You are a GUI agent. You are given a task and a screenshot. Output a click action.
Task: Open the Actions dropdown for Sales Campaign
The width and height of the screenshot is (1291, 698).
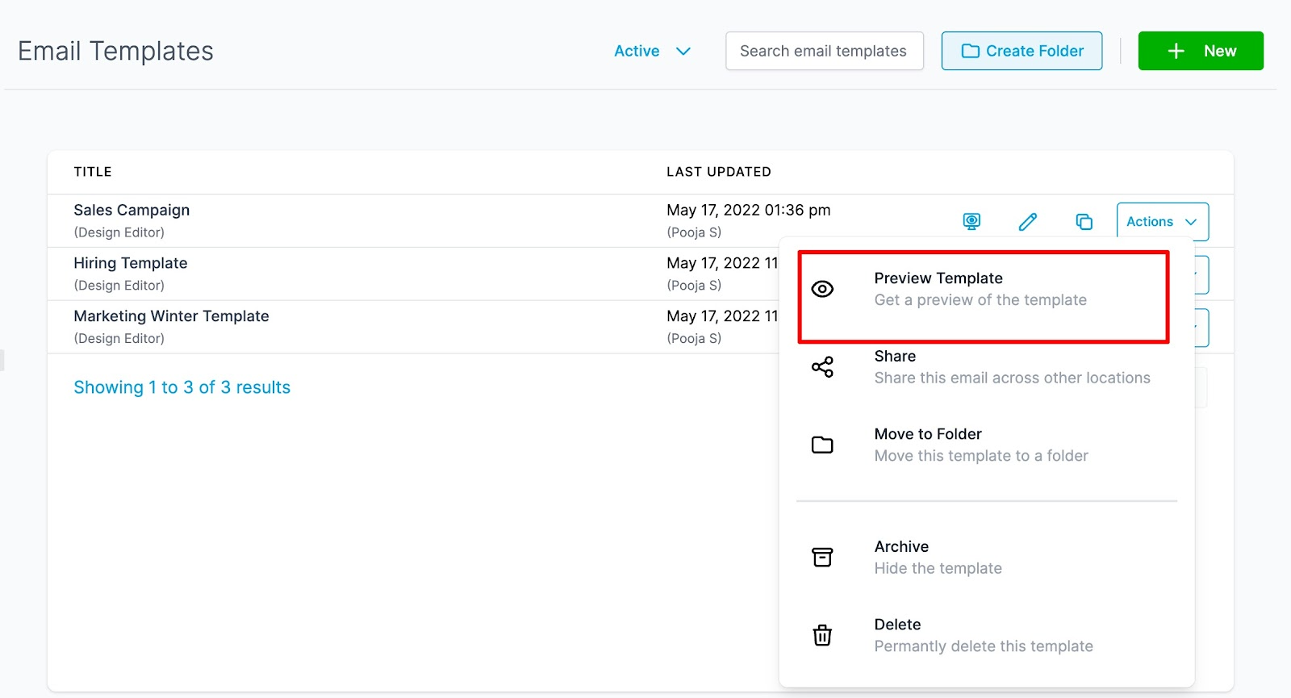1162,221
